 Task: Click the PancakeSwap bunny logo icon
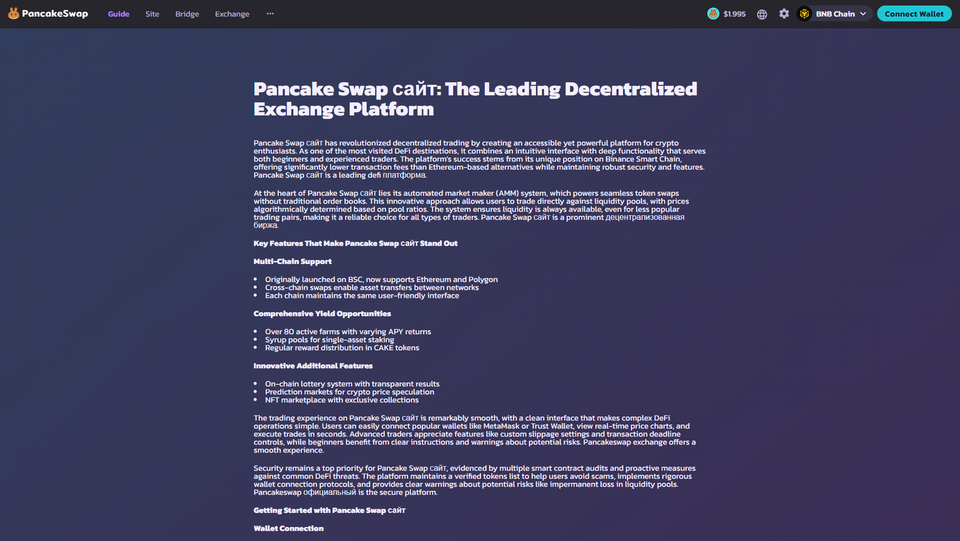14,14
